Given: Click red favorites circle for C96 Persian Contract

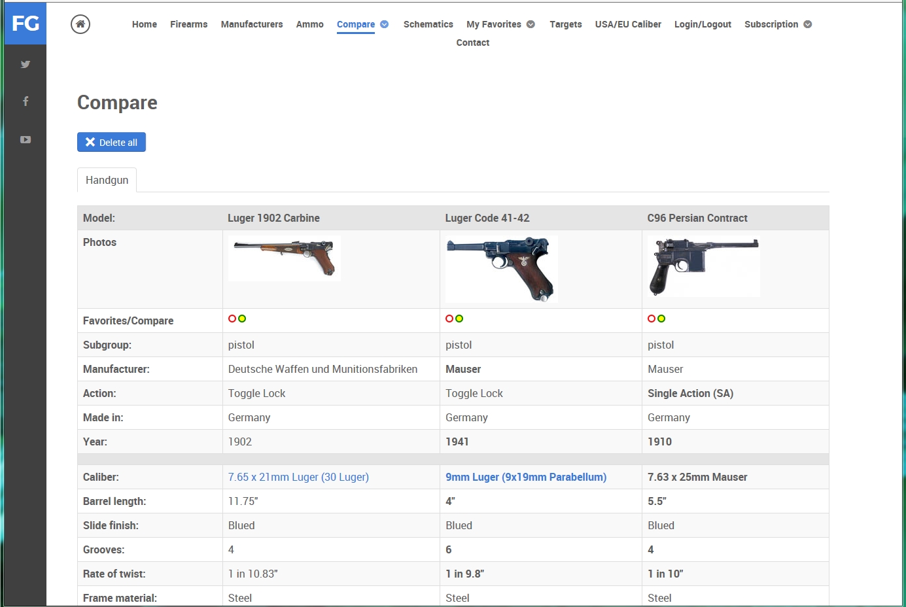Looking at the screenshot, I should (x=652, y=319).
